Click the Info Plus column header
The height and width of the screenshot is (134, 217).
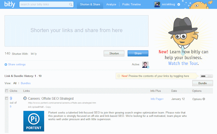[x=156, y=91]
